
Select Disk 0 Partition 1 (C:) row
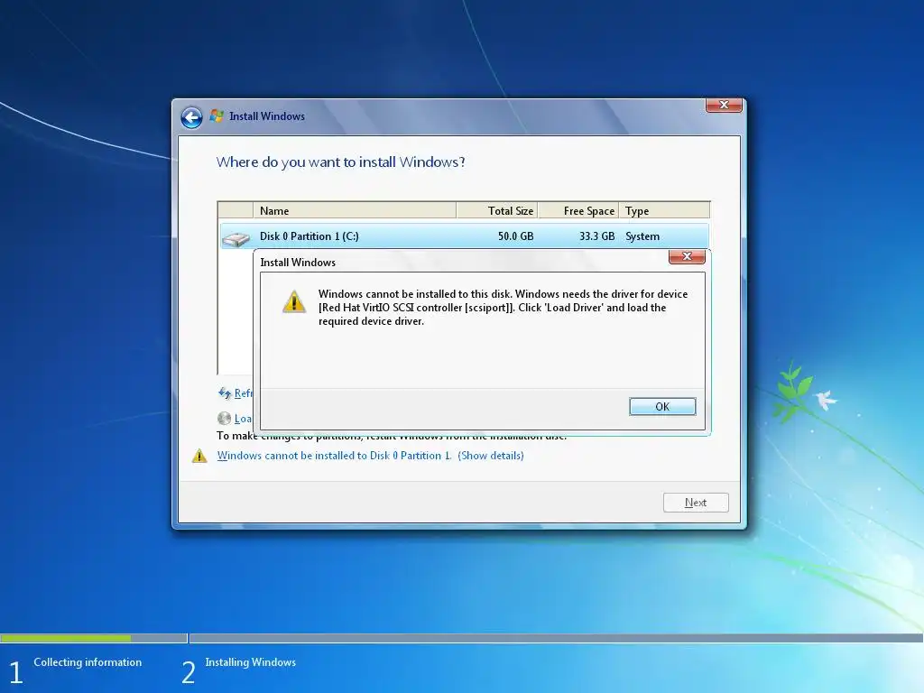[x=464, y=236]
